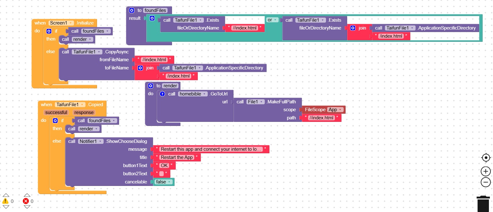Zoom in with the plus icon

click(x=486, y=171)
